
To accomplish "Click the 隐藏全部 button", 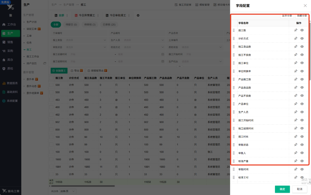I will (302, 16).
